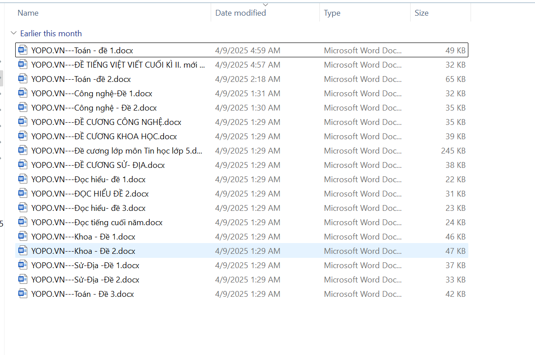Click Word icon of ĐỀ CƯƠNG KHOA HỌC.docx
This screenshot has width=535, height=355.
point(22,136)
